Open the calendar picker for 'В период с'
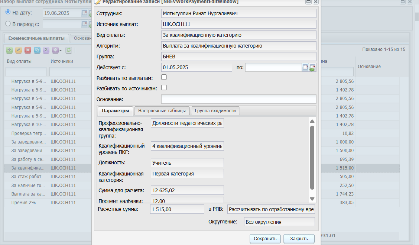Image resolution: width=419 pixels, height=245 pixels. 84,24
